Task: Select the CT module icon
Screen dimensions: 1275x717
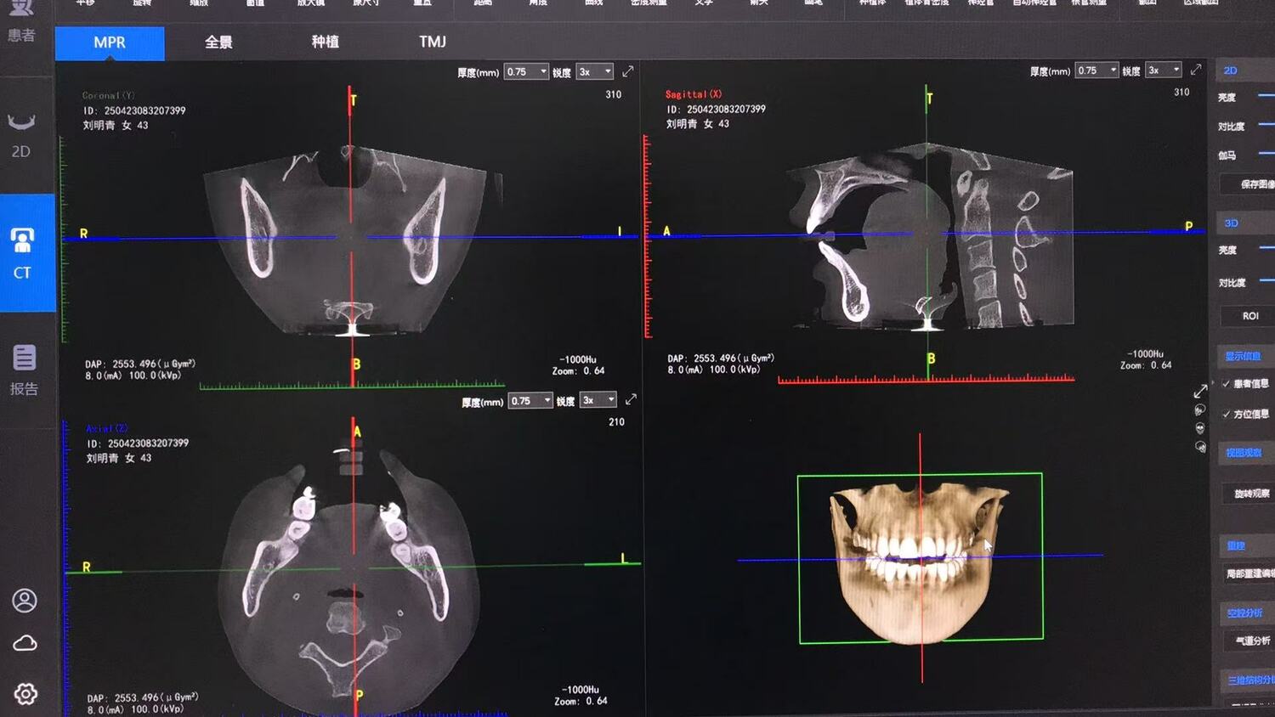Action: pyautogui.click(x=23, y=252)
